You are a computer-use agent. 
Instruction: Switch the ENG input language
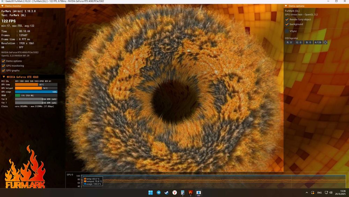tap(319, 192)
